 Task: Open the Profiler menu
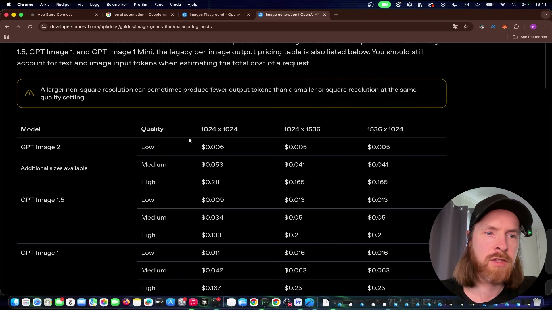141,5
